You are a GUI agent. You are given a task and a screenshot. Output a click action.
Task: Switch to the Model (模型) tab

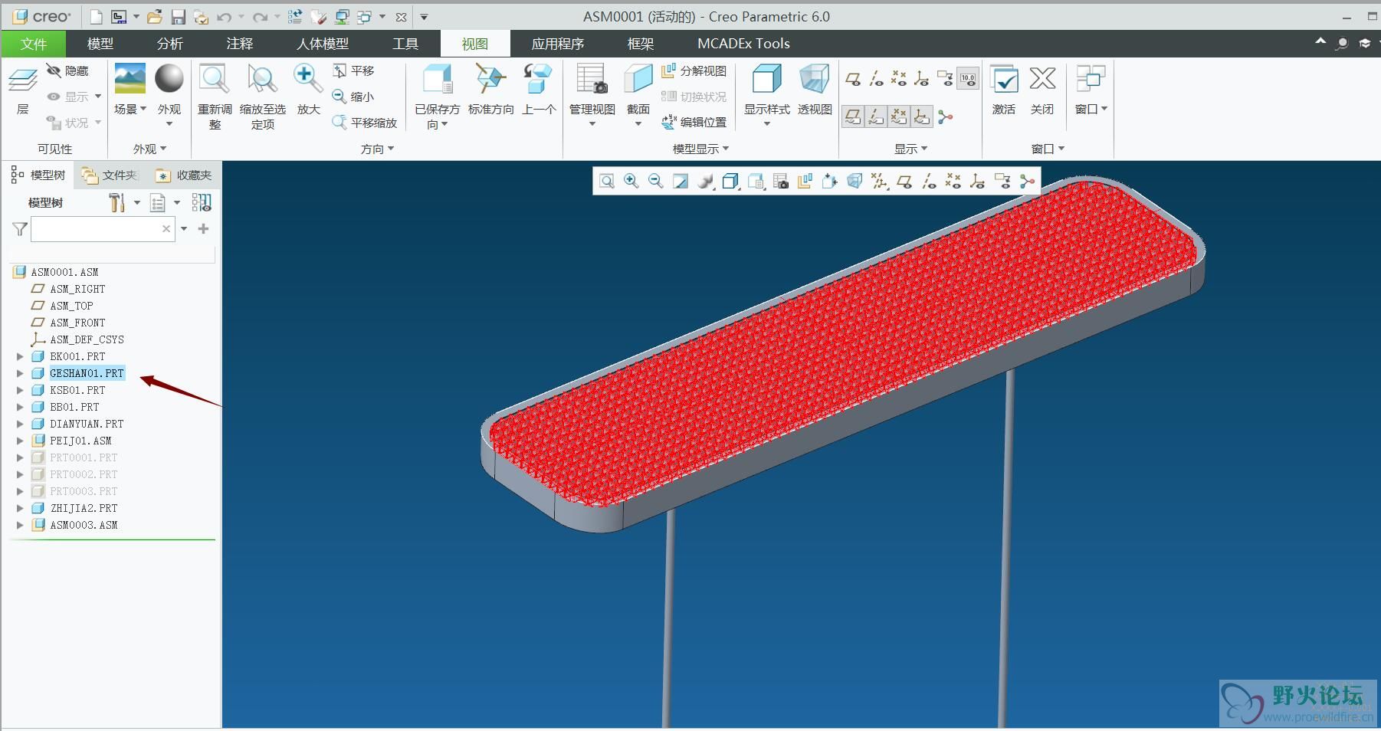pyautogui.click(x=100, y=44)
